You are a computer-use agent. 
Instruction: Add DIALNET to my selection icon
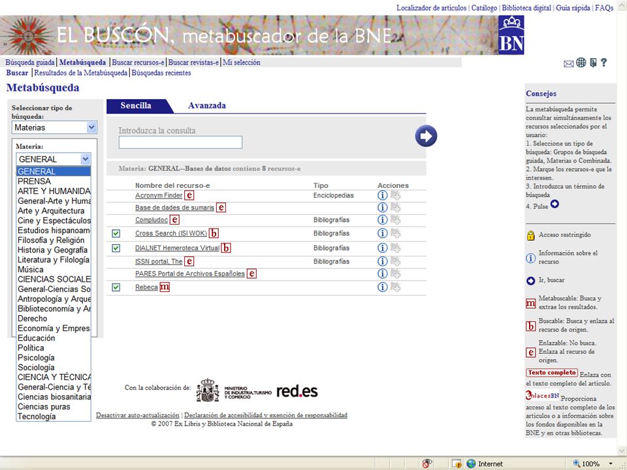pos(396,248)
